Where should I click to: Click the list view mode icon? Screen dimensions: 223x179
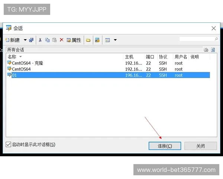tap(107, 40)
